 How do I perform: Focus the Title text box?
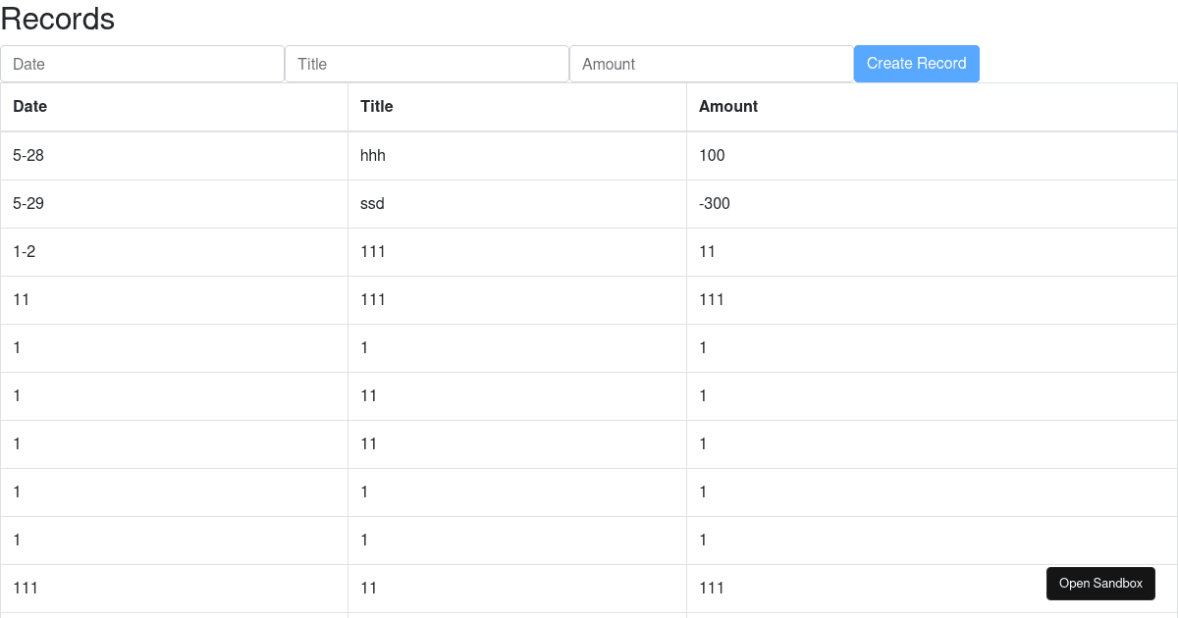(427, 64)
